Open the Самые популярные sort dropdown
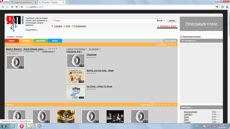 [76, 49]
